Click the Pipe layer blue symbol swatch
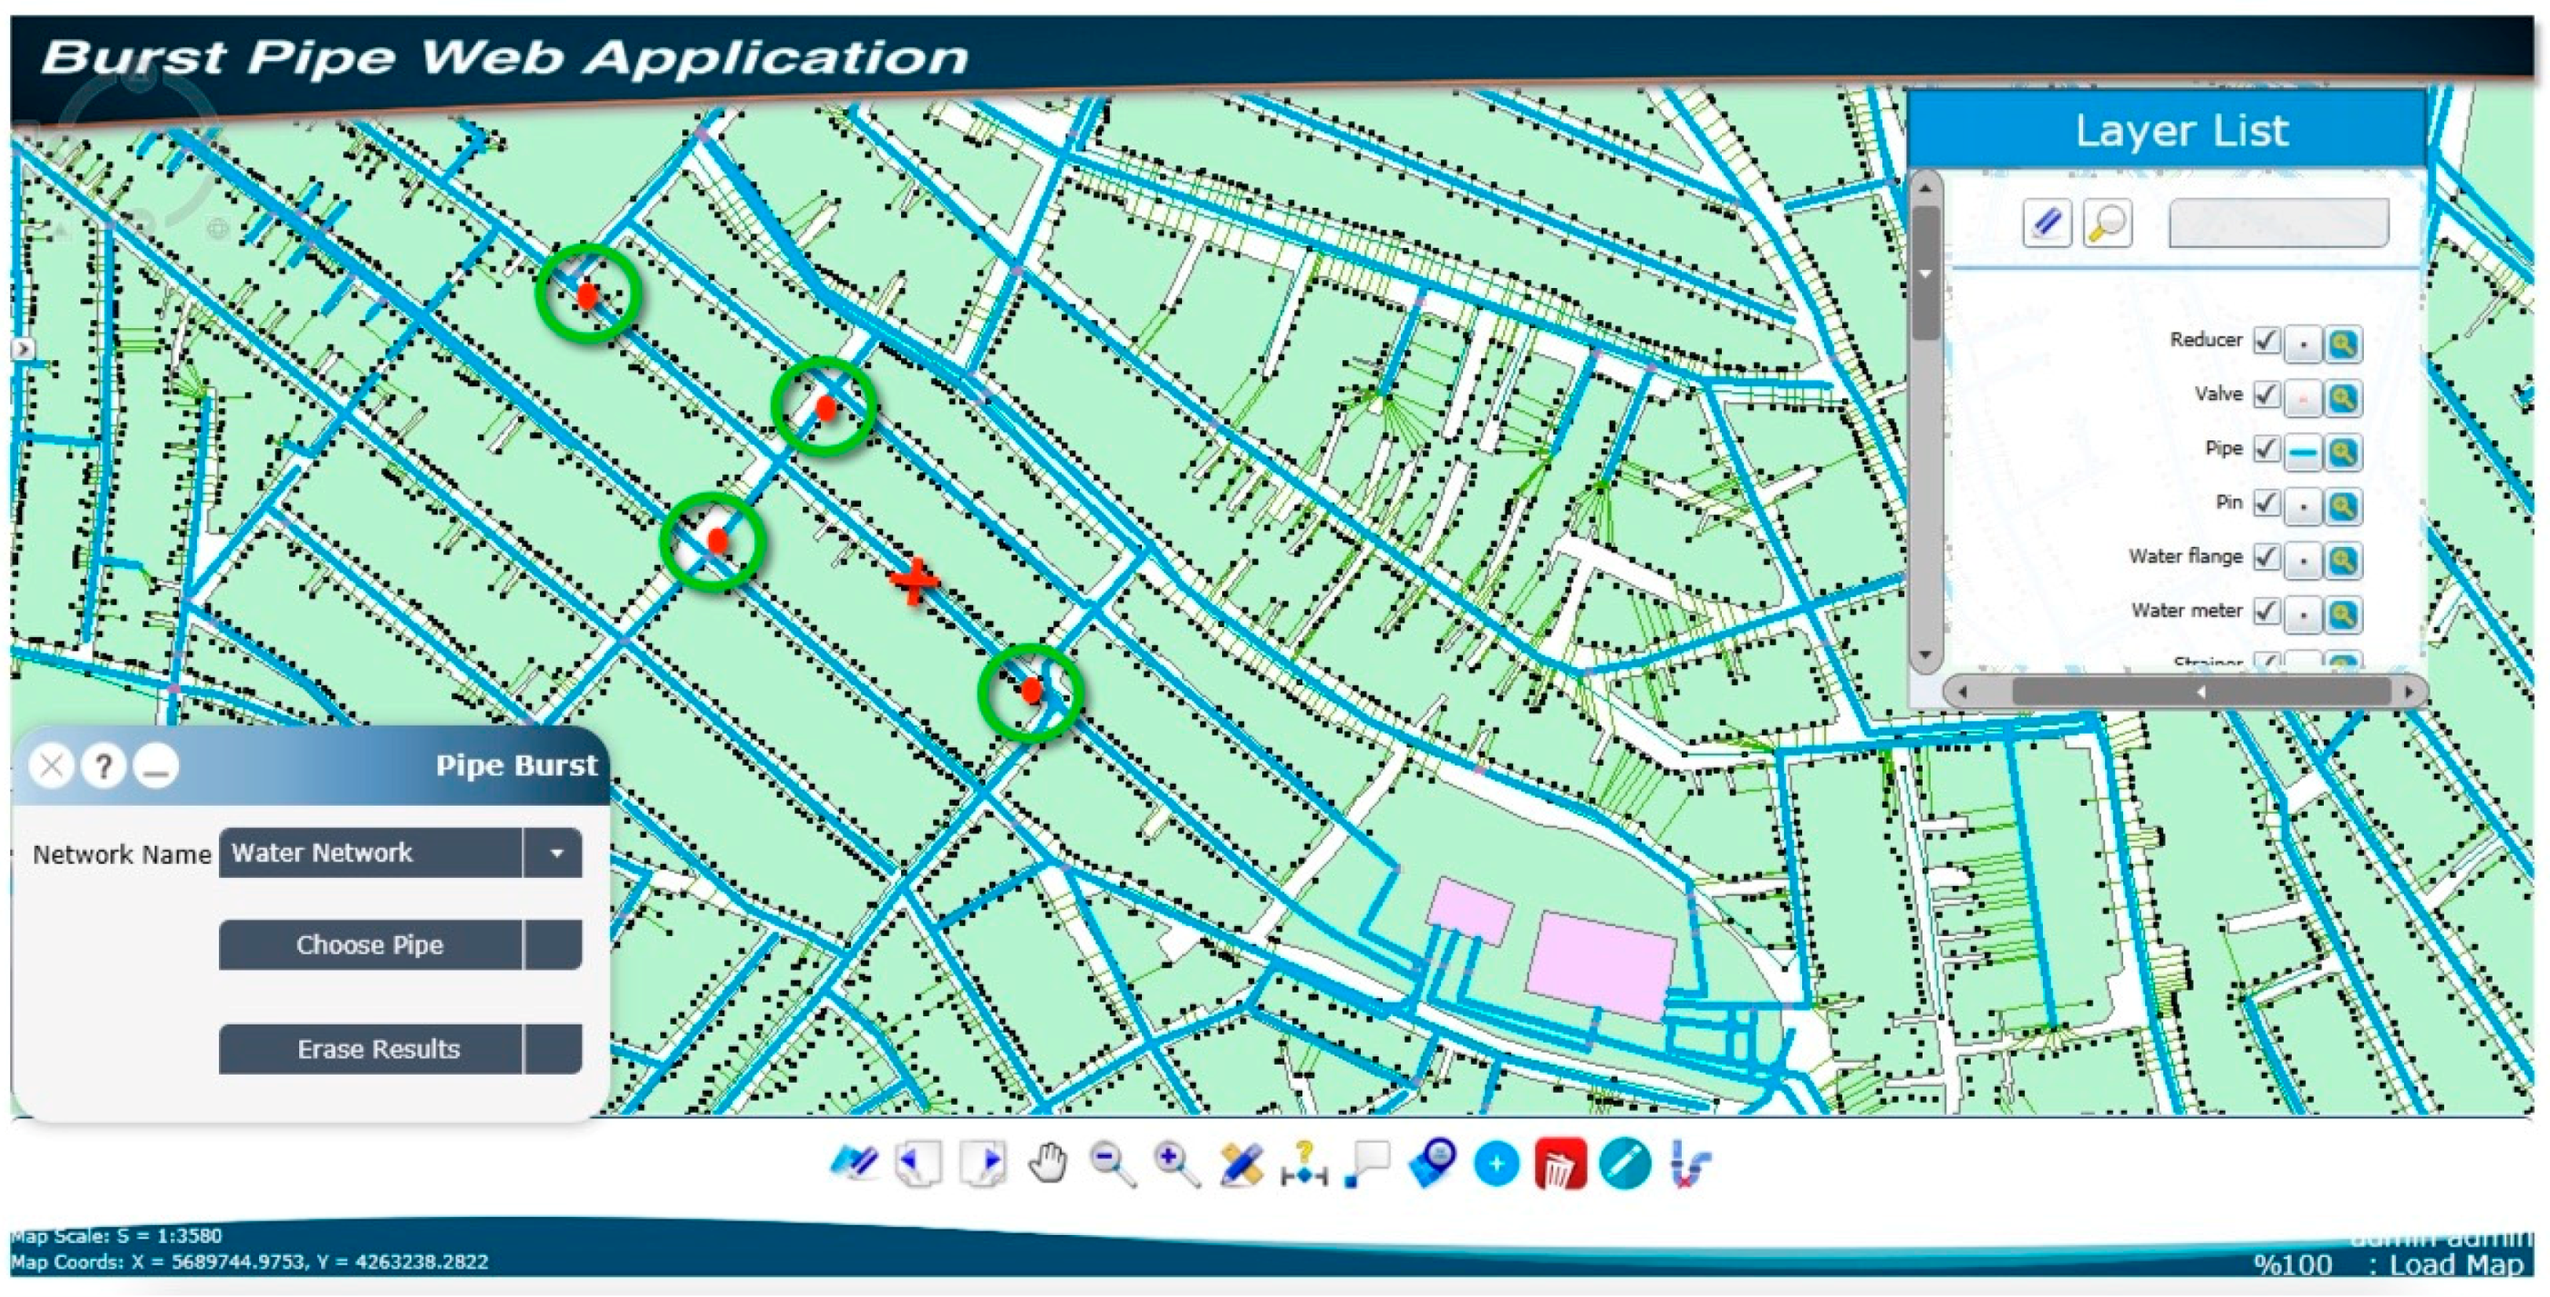The width and height of the screenshot is (2550, 1297). (x=2304, y=453)
